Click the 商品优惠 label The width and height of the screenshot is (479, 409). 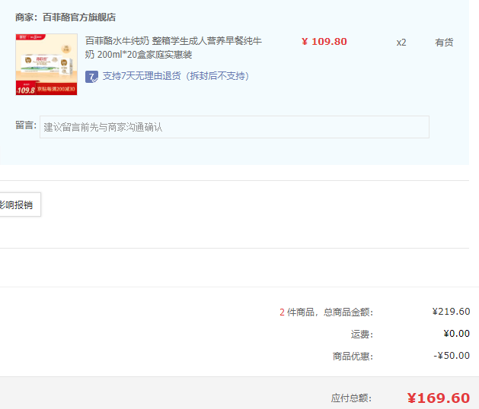coord(353,356)
